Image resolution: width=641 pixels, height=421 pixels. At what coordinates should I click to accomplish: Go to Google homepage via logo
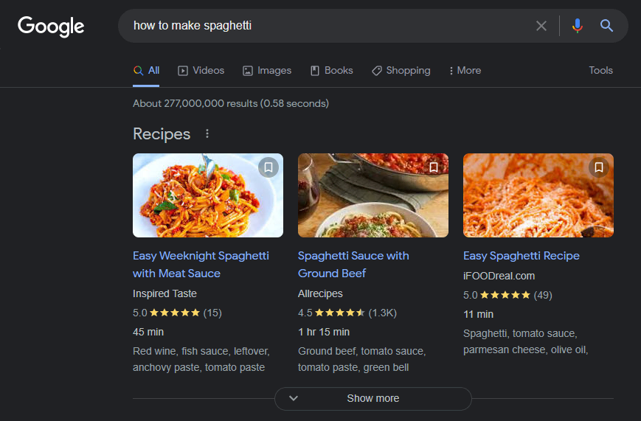(x=51, y=27)
